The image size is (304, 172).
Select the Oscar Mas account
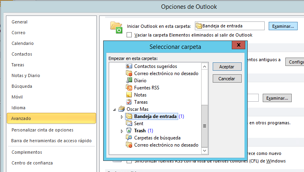pyautogui.click(x=137, y=109)
